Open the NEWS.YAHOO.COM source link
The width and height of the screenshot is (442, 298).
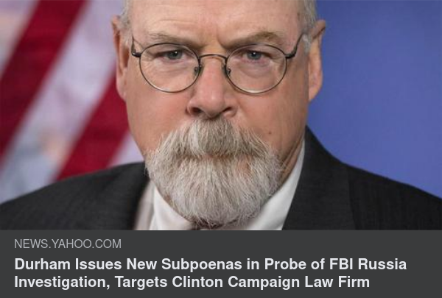(x=68, y=244)
